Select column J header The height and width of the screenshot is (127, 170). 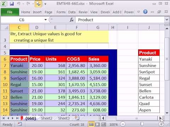(x=149, y=28)
